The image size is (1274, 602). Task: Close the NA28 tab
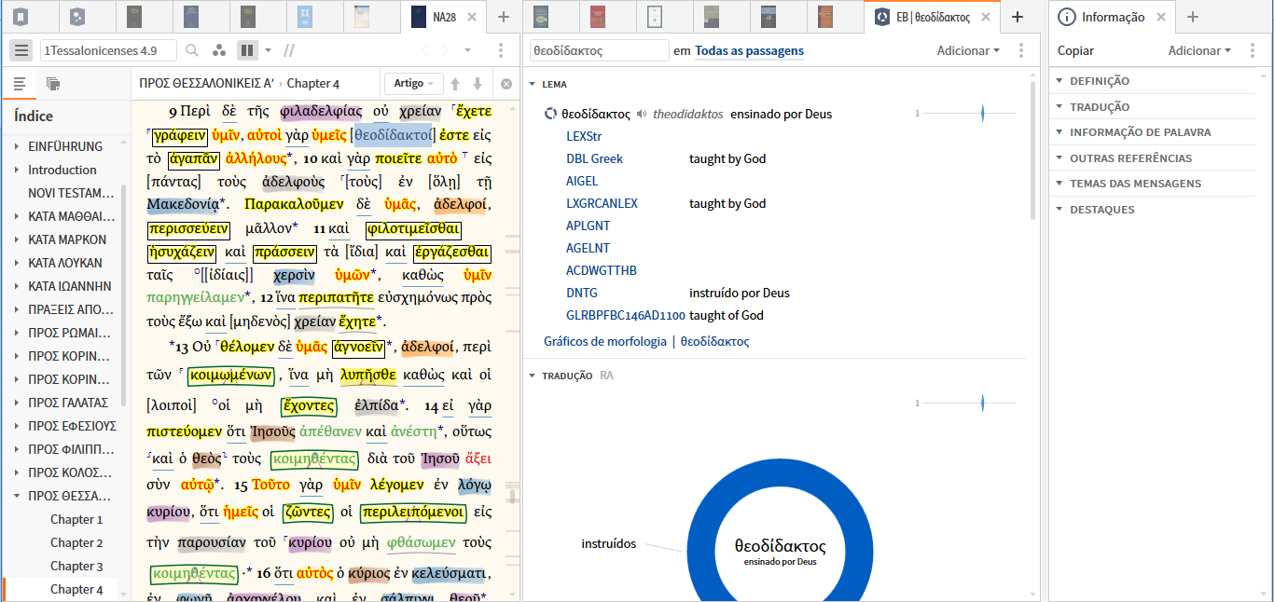click(473, 17)
